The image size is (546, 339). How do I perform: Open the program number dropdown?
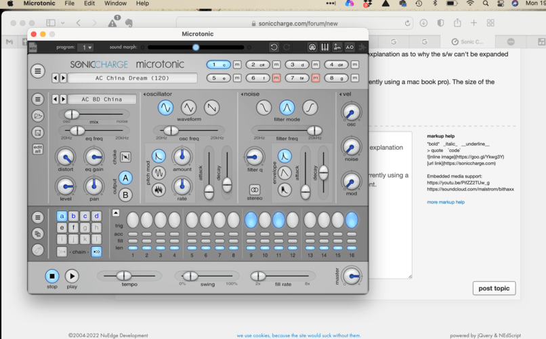(x=85, y=47)
